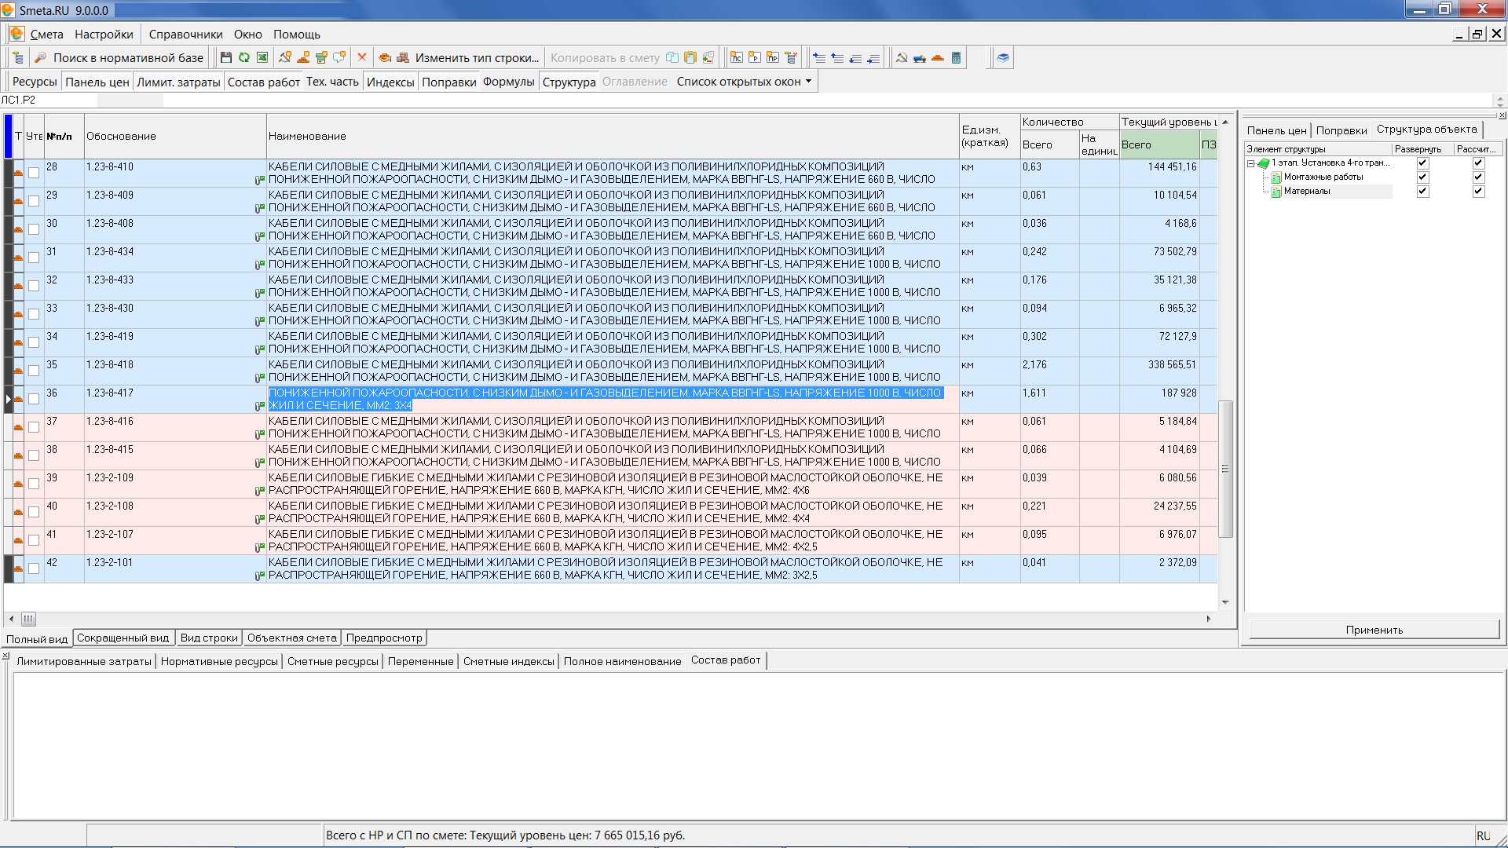This screenshot has width=1508, height=848.
Task: Click the orange helmet icon in row 36
Action: 18,400
